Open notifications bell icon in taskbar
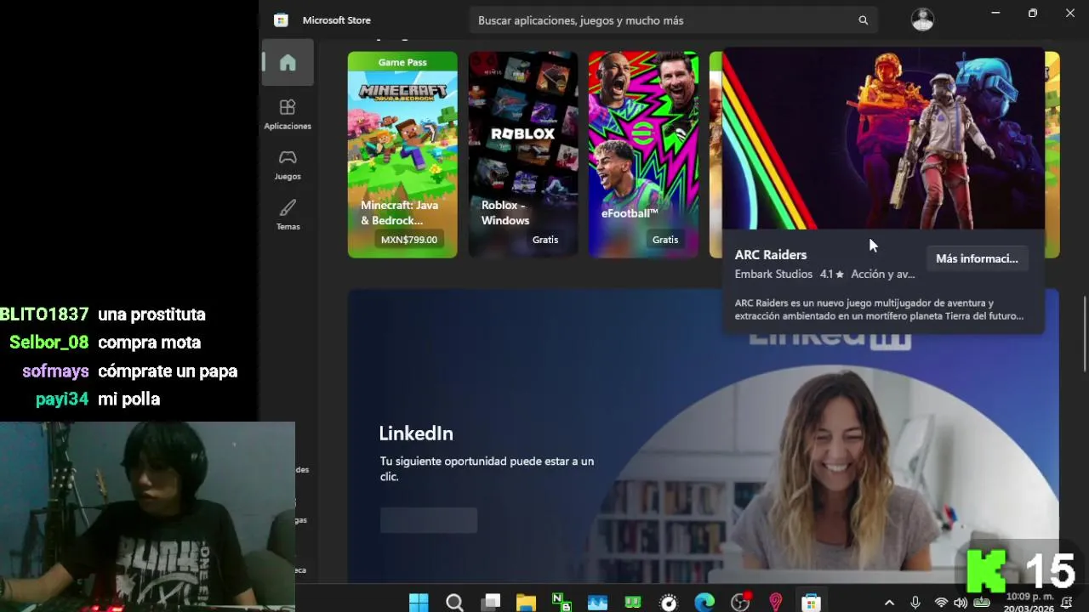This screenshot has height=612, width=1089. pos(1068,603)
